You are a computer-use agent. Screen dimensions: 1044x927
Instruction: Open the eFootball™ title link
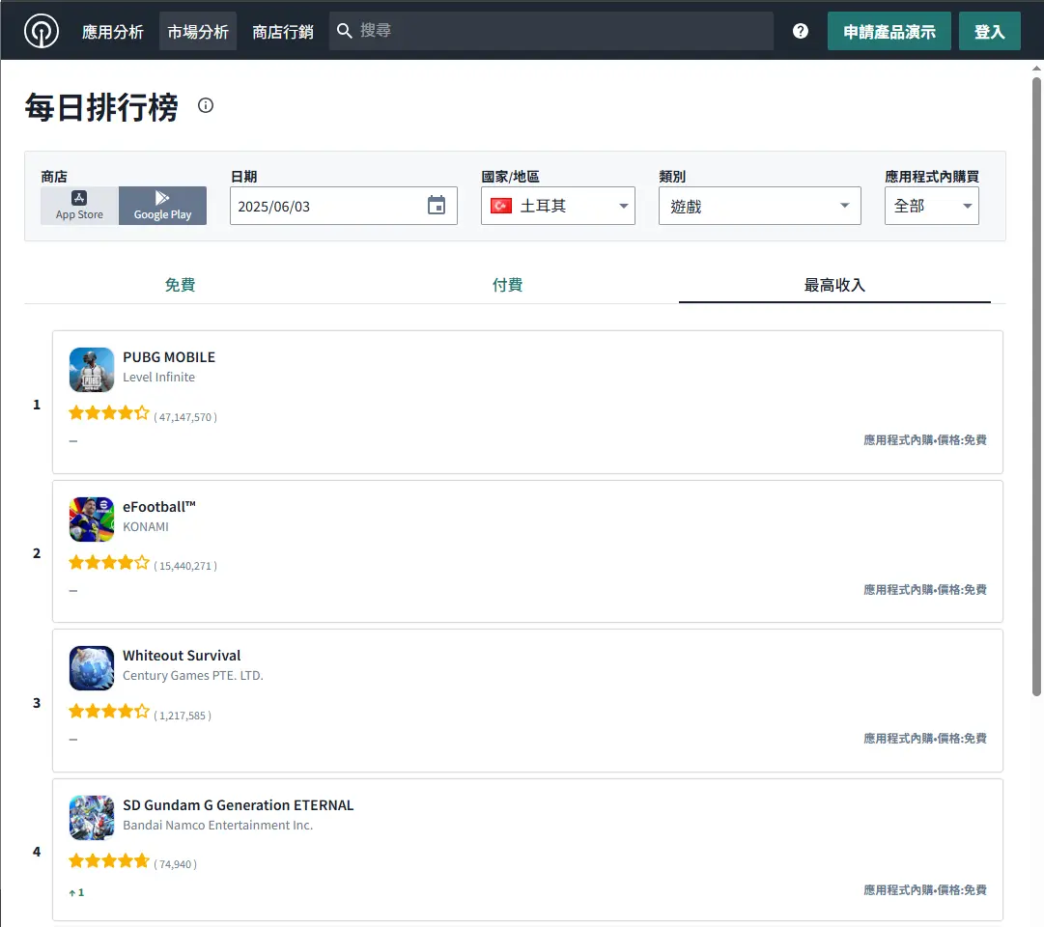tap(159, 508)
